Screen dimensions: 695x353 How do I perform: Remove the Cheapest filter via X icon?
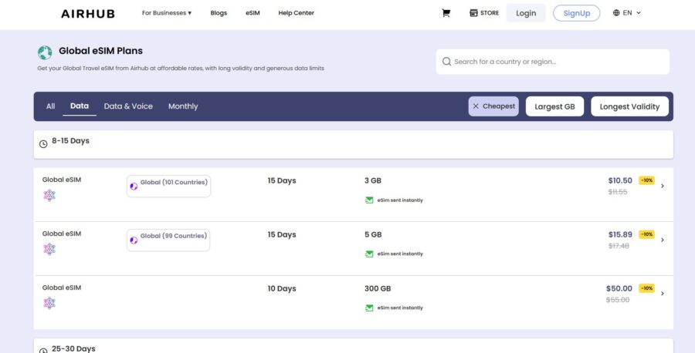(476, 106)
